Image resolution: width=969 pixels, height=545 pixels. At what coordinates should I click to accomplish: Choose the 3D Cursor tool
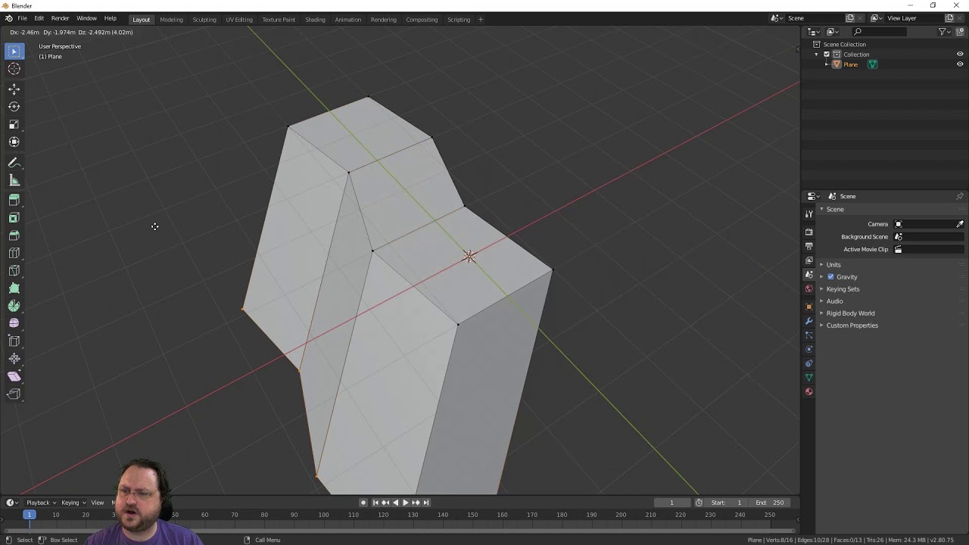[x=14, y=69]
